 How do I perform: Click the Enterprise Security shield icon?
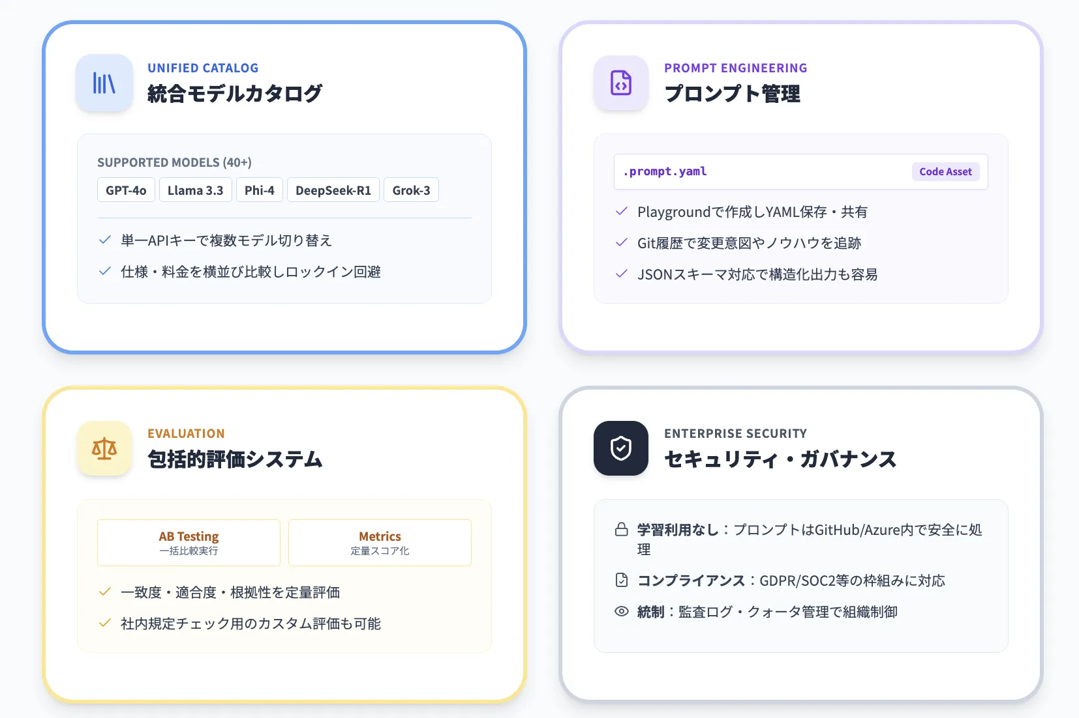coord(620,448)
